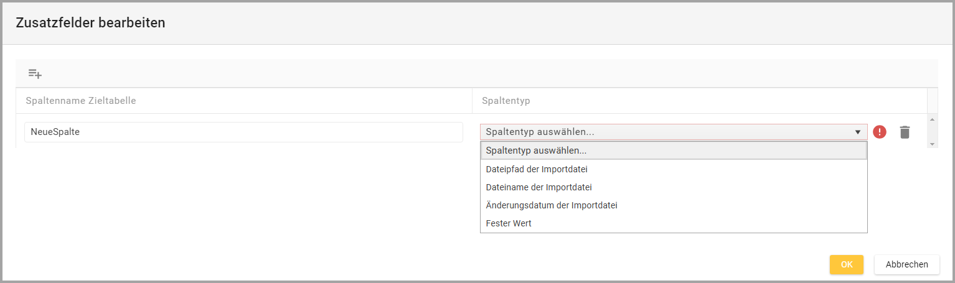The height and width of the screenshot is (283, 955).
Task: Click empty header cell above the scrollbar
Action: coord(932,101)
